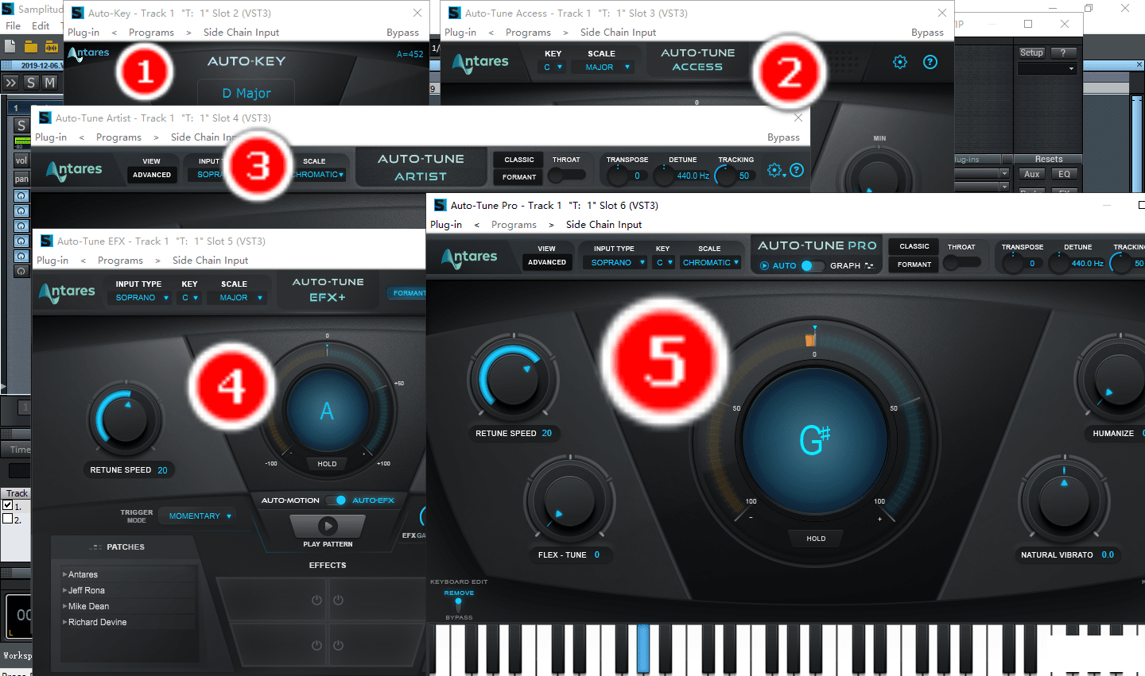Open Input Type dropdown in Auto-Tune EFX+
1145x676 pixels.
tap(142, 298)
